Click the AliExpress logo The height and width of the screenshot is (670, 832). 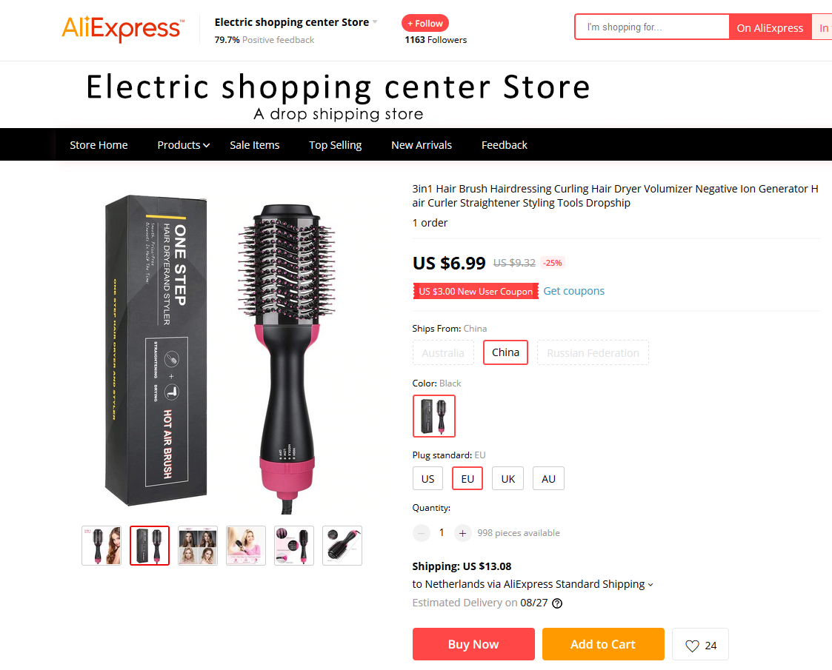pos(123,29)
